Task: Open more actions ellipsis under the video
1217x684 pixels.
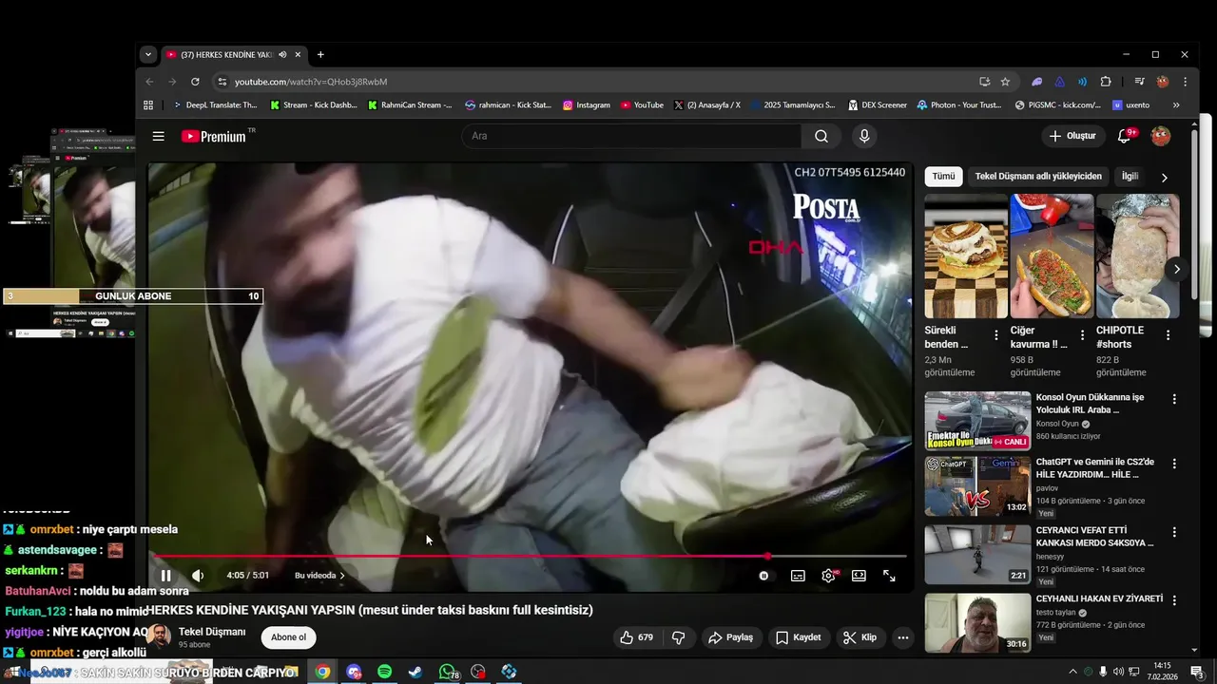Action: coord(903,637)
